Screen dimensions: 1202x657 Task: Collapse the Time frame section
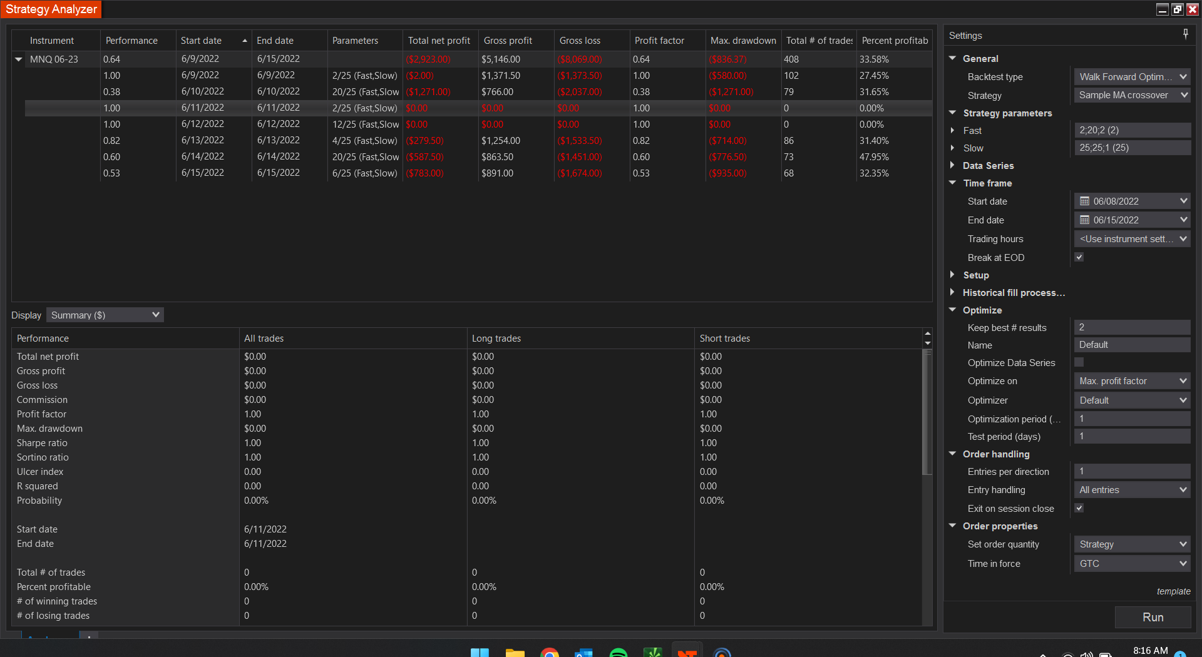(953, 183)
